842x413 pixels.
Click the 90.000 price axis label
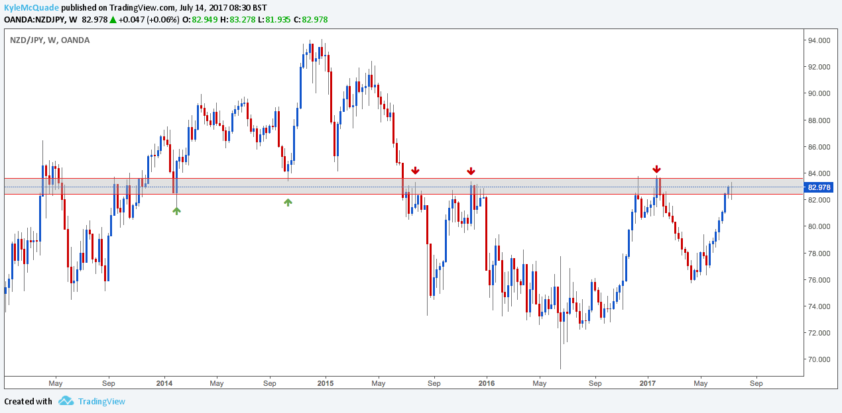pyautogui.click(x=819, y=93)
